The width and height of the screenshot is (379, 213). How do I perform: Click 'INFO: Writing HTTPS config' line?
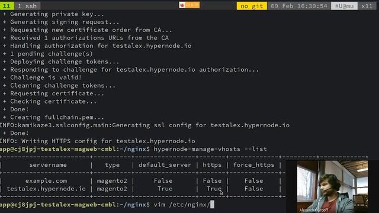(x=98, y=141)
